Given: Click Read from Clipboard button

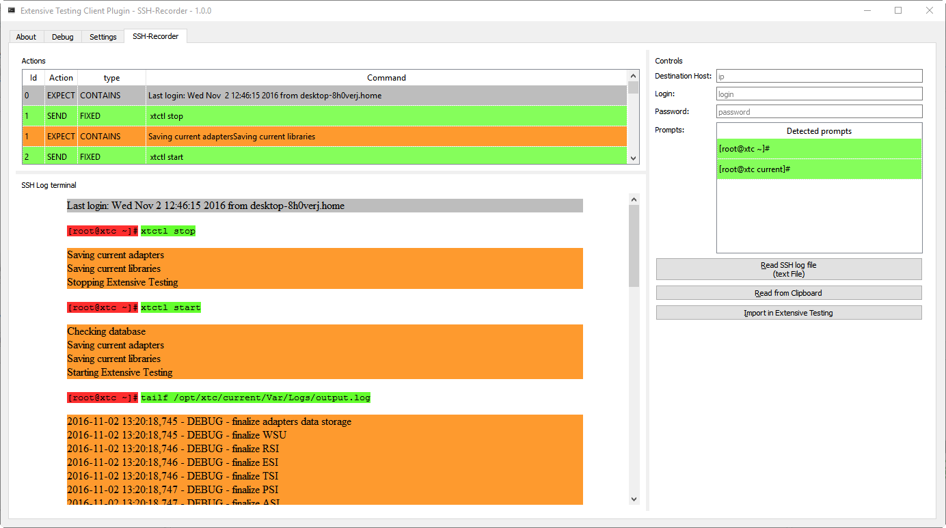Looking at the screenshot, I should 789,293.
